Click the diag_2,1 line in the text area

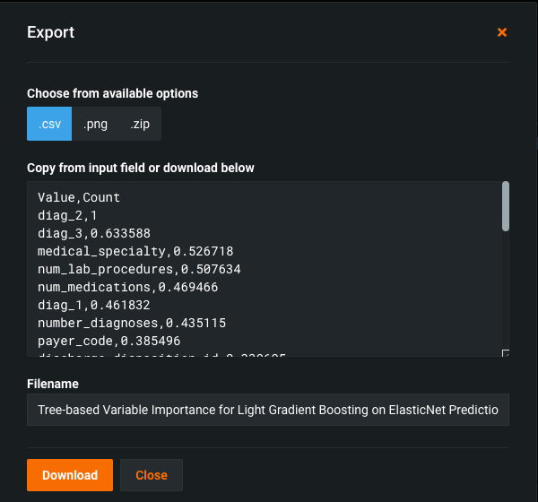[67, 215]
